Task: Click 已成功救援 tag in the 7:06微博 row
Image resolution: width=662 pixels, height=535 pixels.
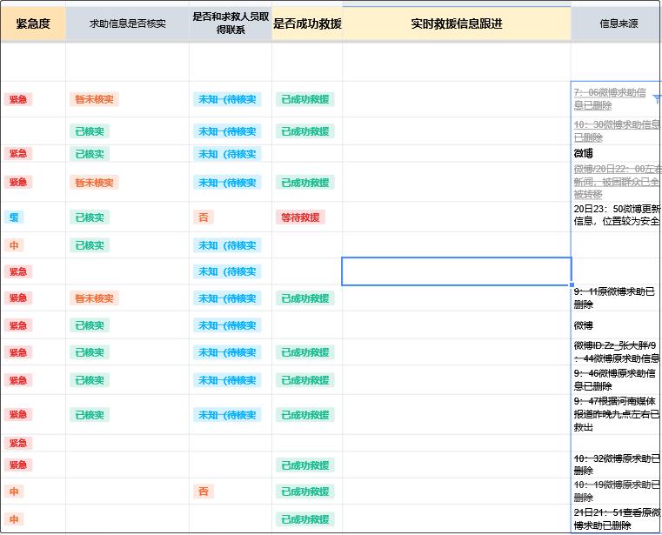Action: [305, 99]
